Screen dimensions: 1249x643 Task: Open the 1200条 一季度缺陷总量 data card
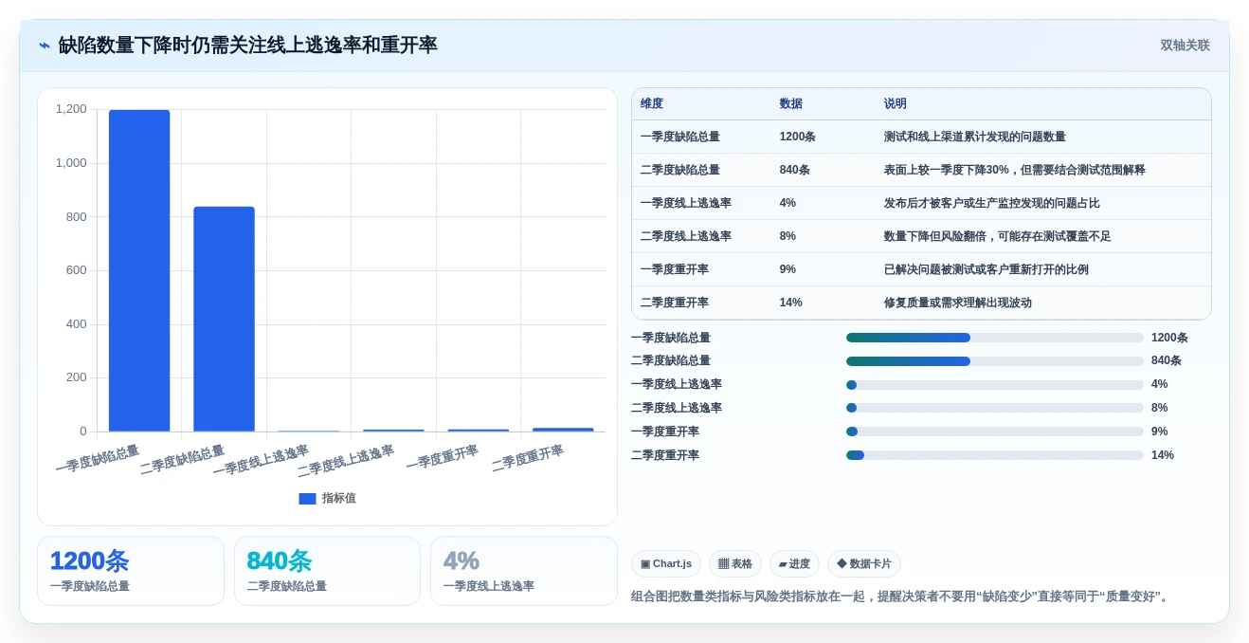click(131, 571)
